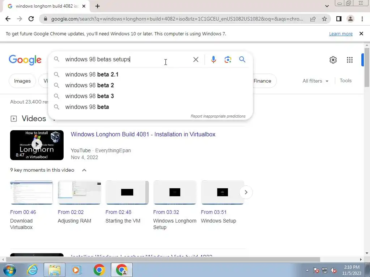Click the address bar URL text
Screen dimensions: 370x277
click(x=177, y=19)
